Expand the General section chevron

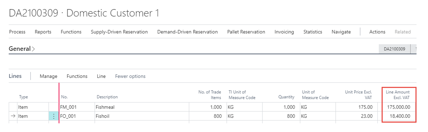(33, 49)
